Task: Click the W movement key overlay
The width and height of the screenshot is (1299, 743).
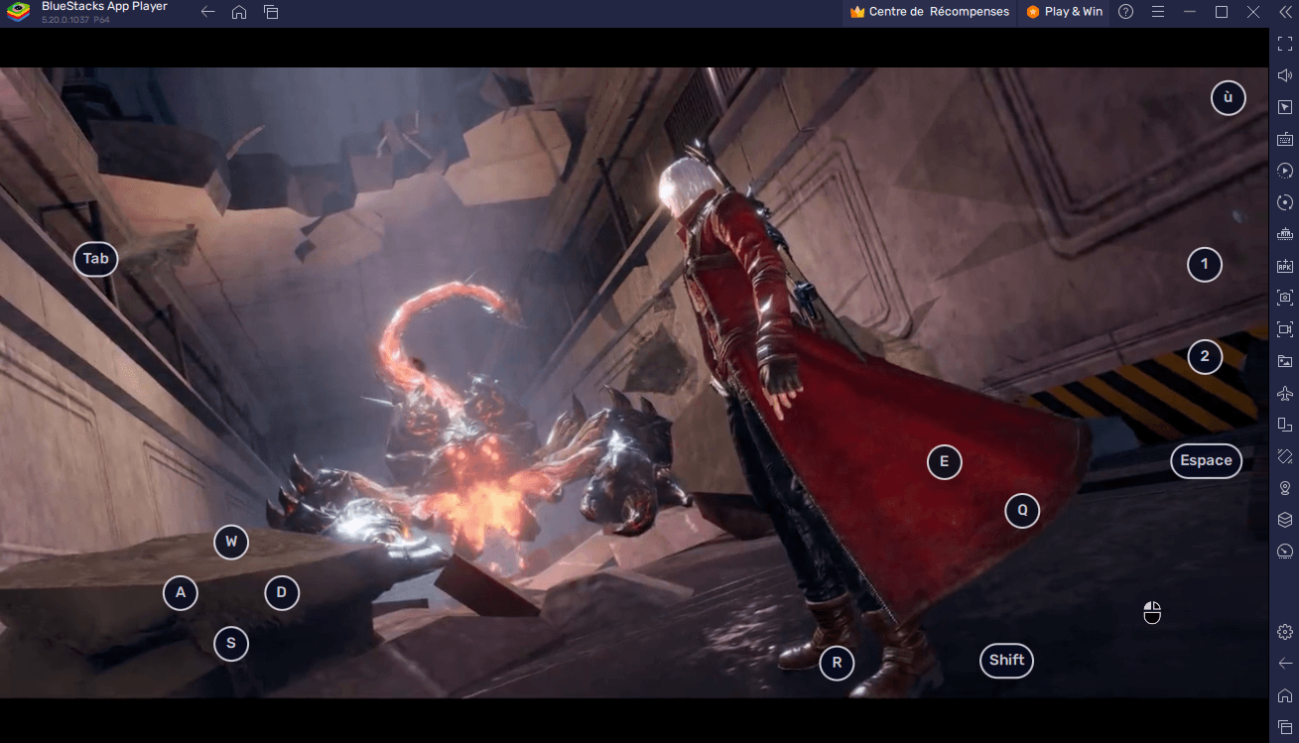Action: 231,542
